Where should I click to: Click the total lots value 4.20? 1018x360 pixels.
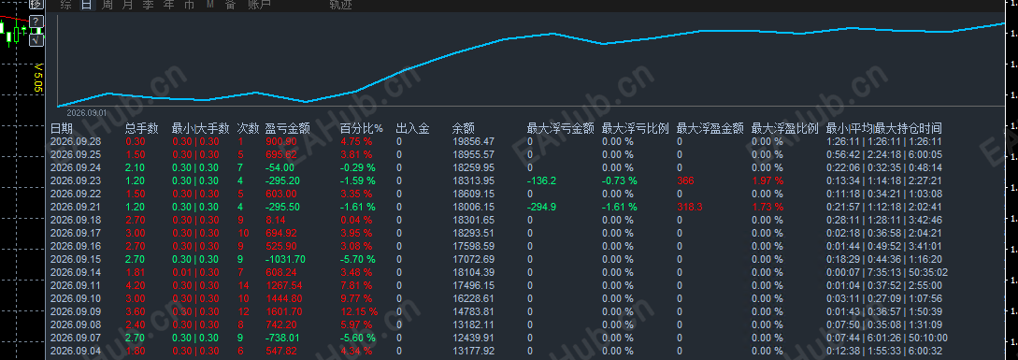(136, 285)
